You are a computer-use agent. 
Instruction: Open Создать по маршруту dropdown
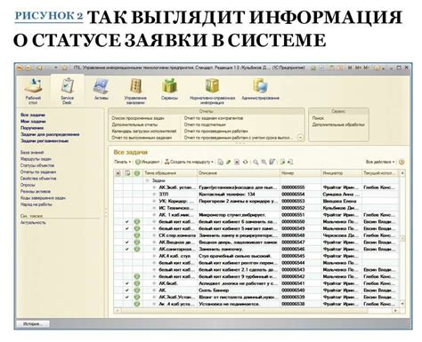point(189,162)
